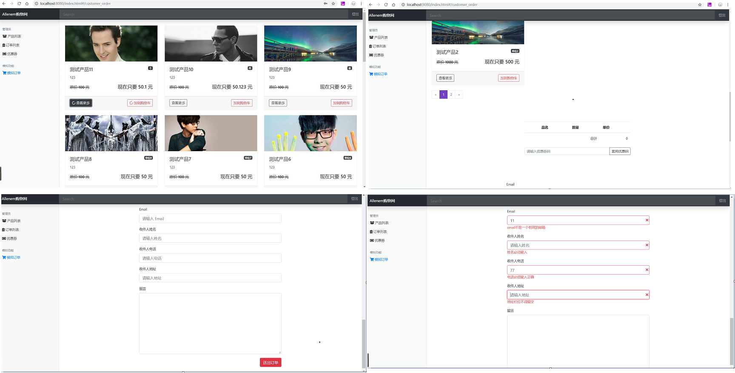Apply coupon with 套用优惠码 button
Screen dimensions: 735x373
[620, 151]
